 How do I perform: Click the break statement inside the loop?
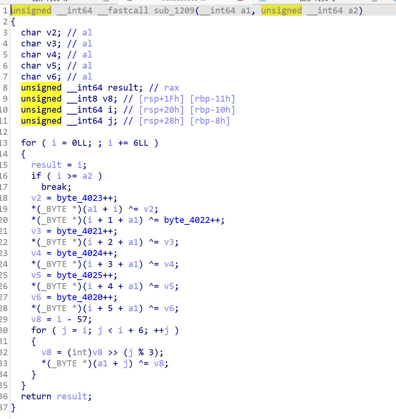tap(53, 187)
